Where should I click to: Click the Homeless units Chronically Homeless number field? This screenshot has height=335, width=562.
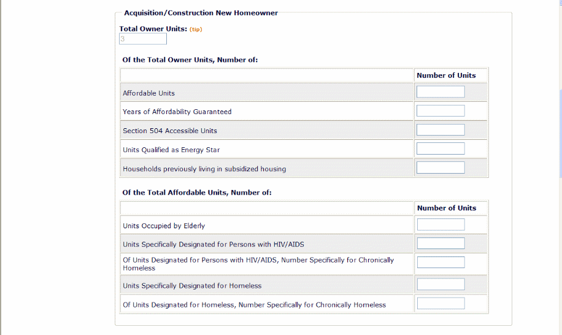441,304
